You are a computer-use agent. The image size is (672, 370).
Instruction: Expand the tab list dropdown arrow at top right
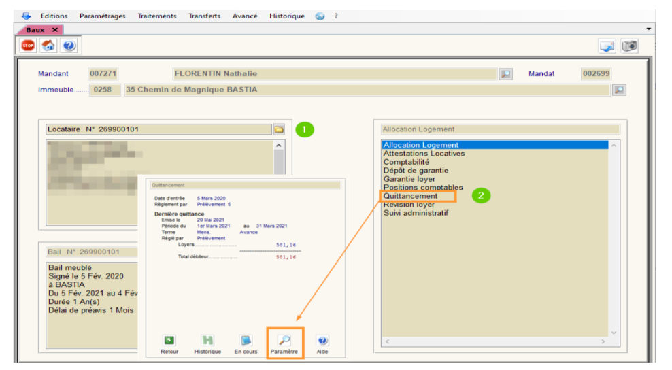(648, 29)
